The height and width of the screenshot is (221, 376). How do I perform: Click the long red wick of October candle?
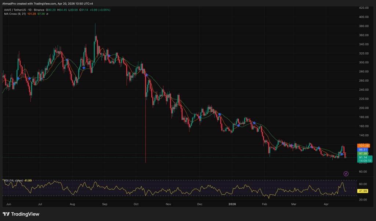pos(146,132)
